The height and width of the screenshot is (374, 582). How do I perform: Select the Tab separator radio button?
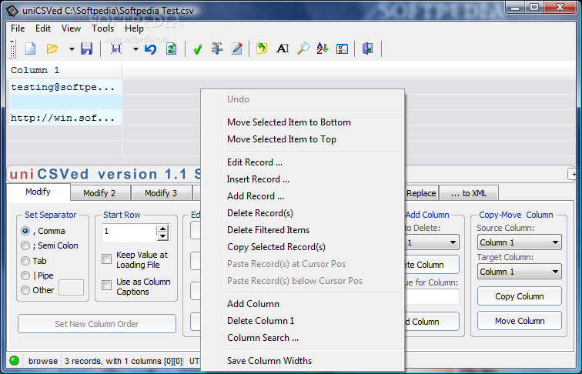pos(25,261)
